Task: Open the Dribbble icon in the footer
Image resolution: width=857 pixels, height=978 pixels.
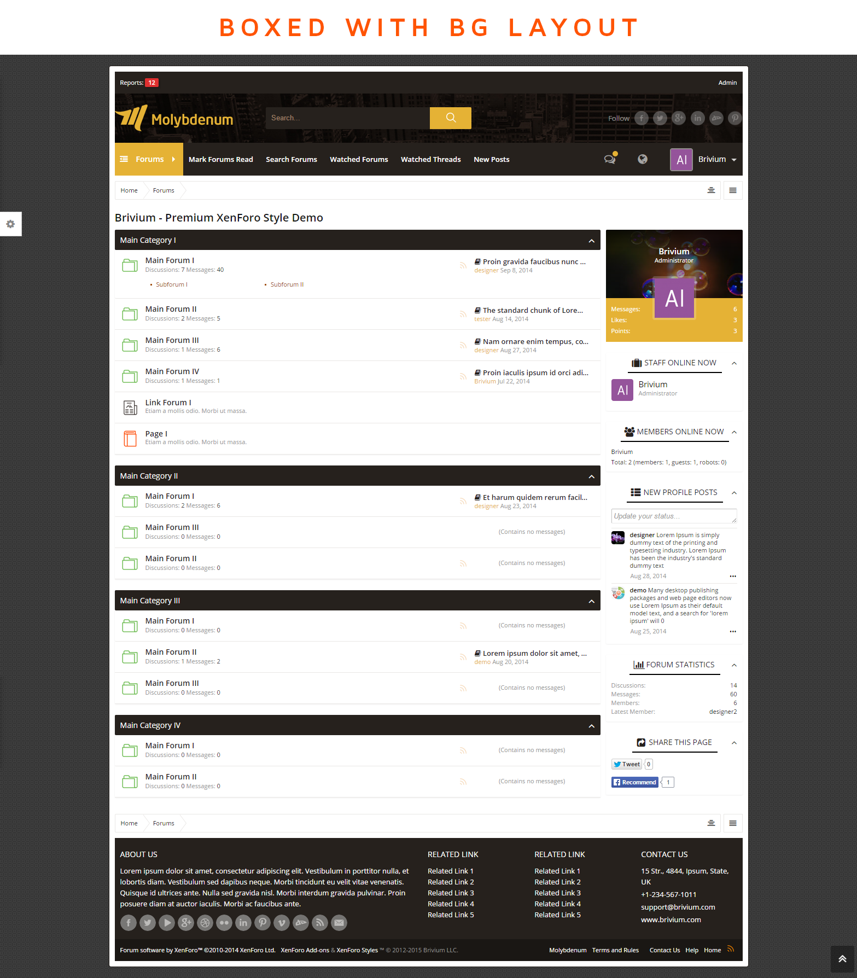Action: tap(205, 923)
